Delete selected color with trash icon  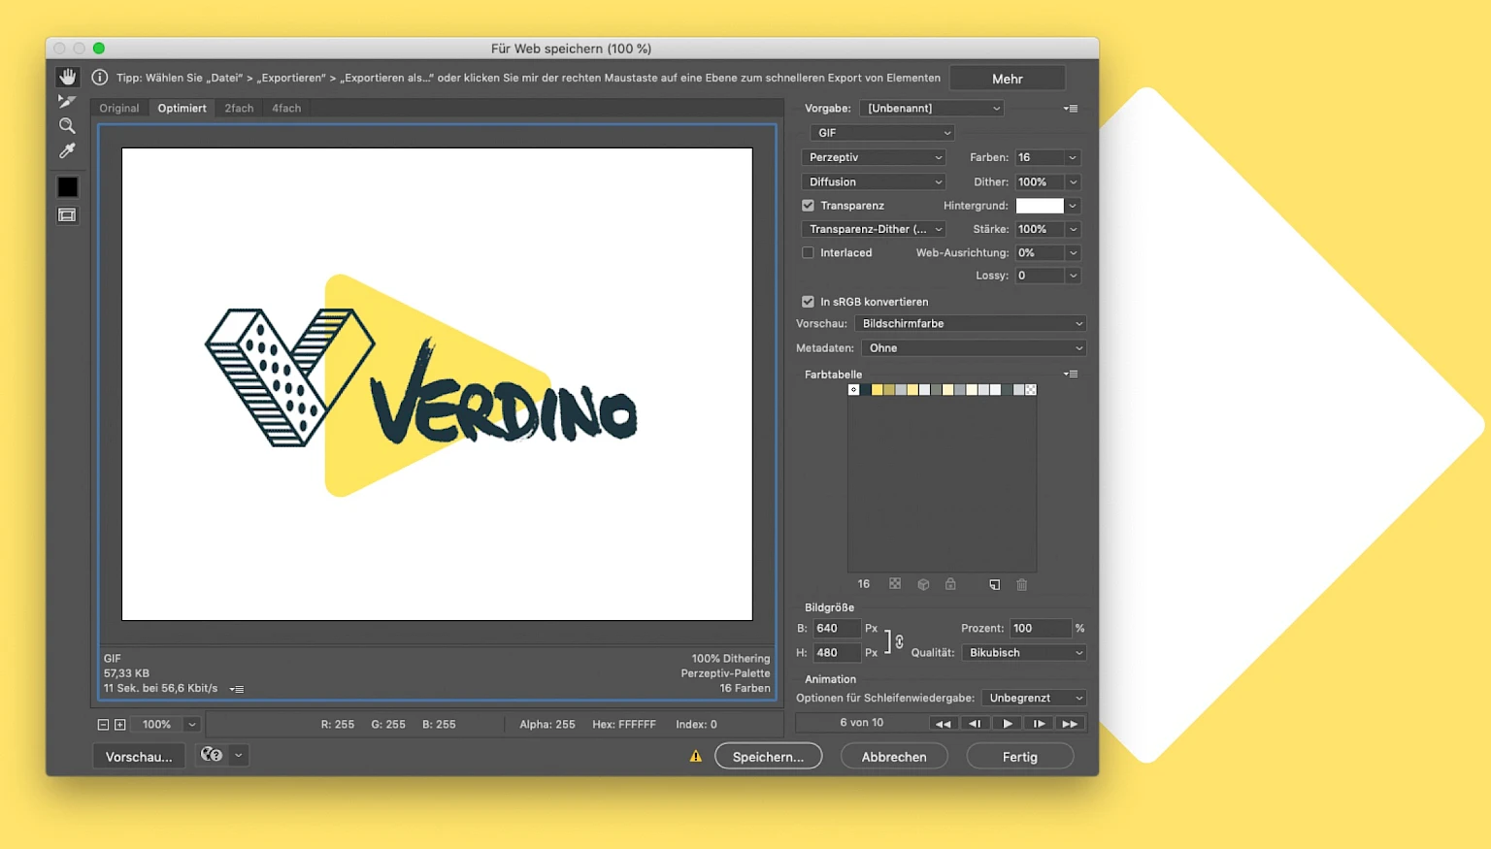(x=1021, y=584)
